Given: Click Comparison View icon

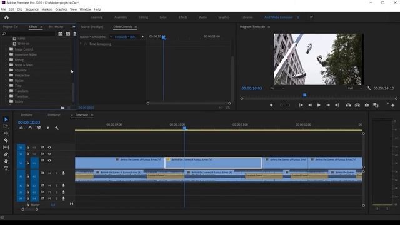Looking at the screenshot, I should (x=376, y=105).
